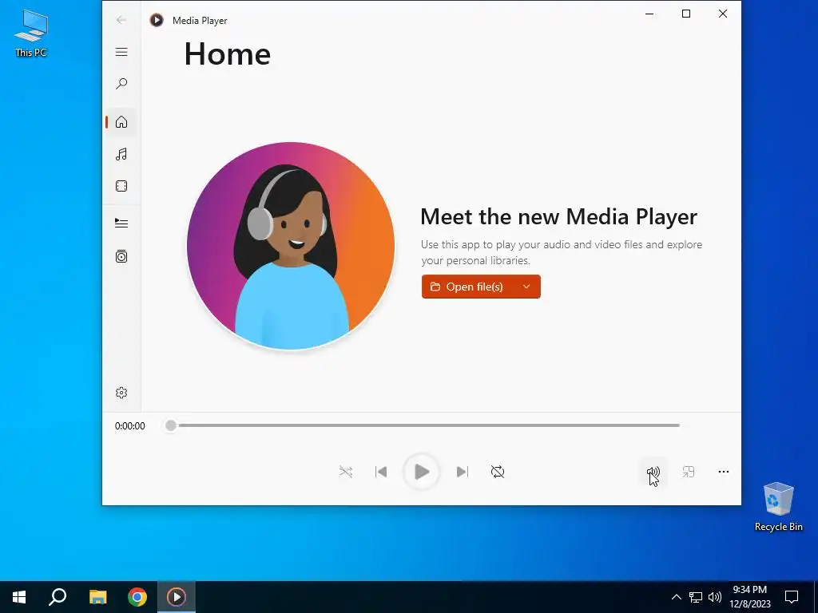Screen dimensions: 818x613
Task: Select the This PC desktop icon
Action: pyautogui.click(x=31, y=34)
